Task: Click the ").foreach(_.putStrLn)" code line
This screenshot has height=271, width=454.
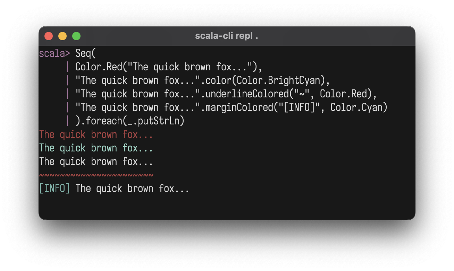Action: [x=130, y=121]
